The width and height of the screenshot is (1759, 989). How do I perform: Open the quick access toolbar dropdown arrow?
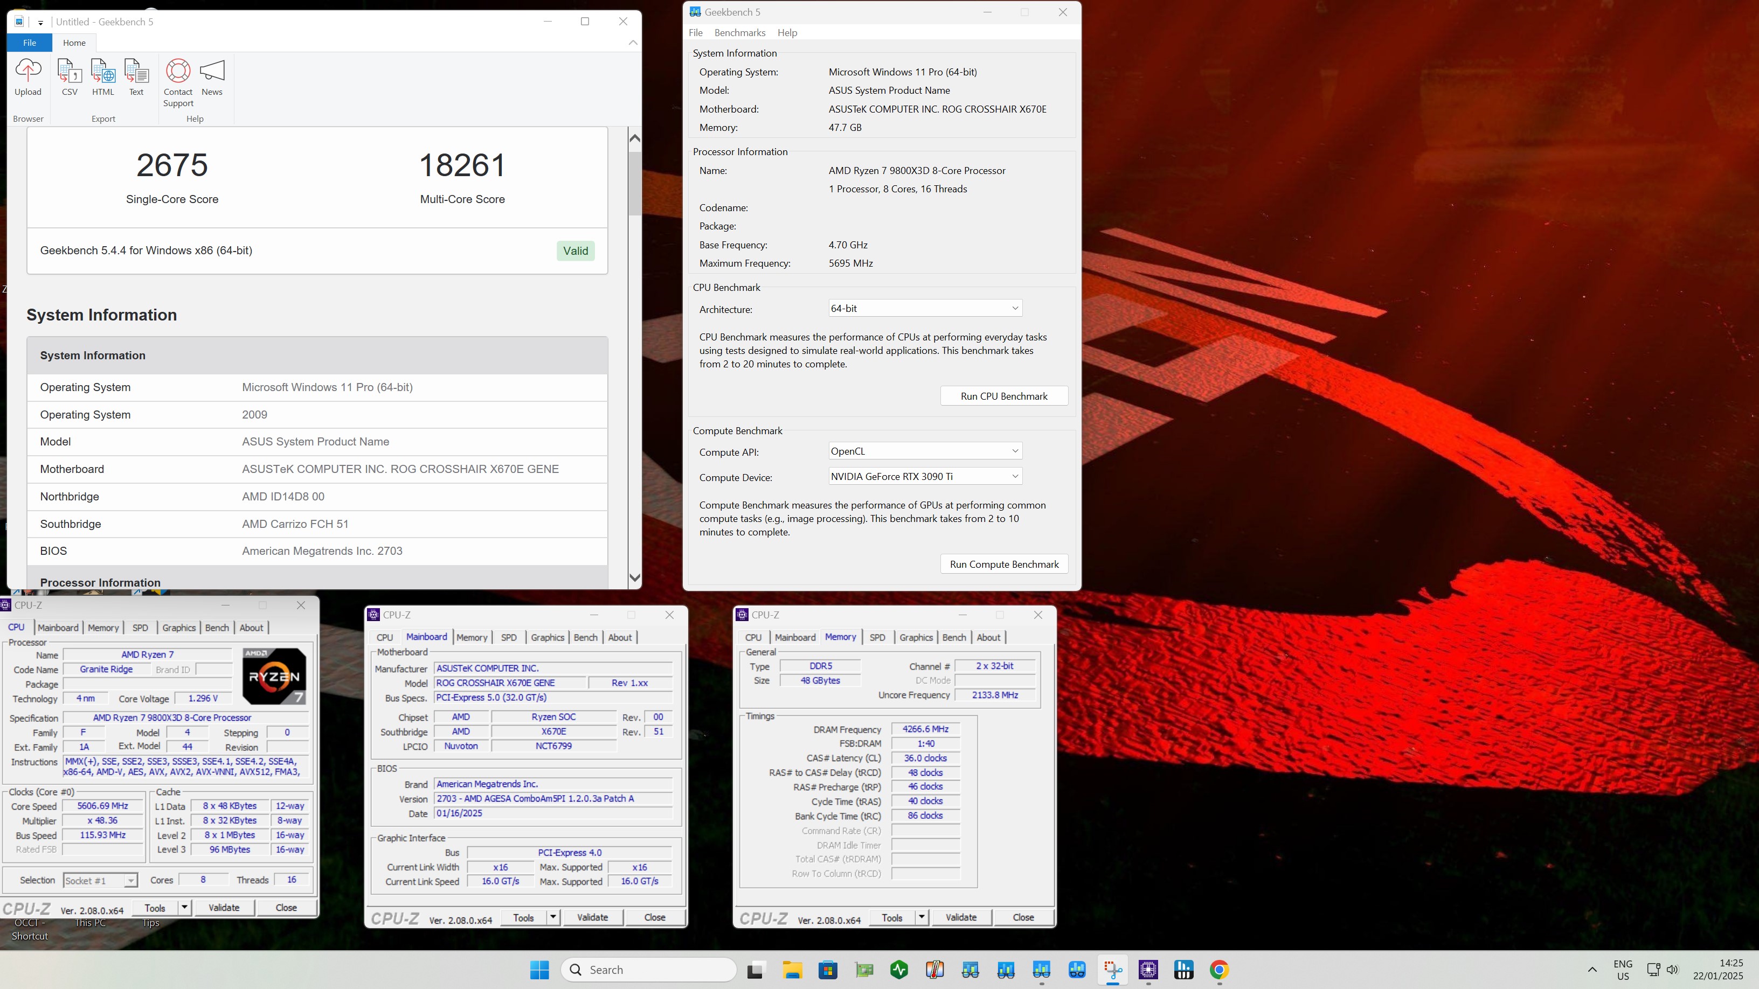point(41,23)
